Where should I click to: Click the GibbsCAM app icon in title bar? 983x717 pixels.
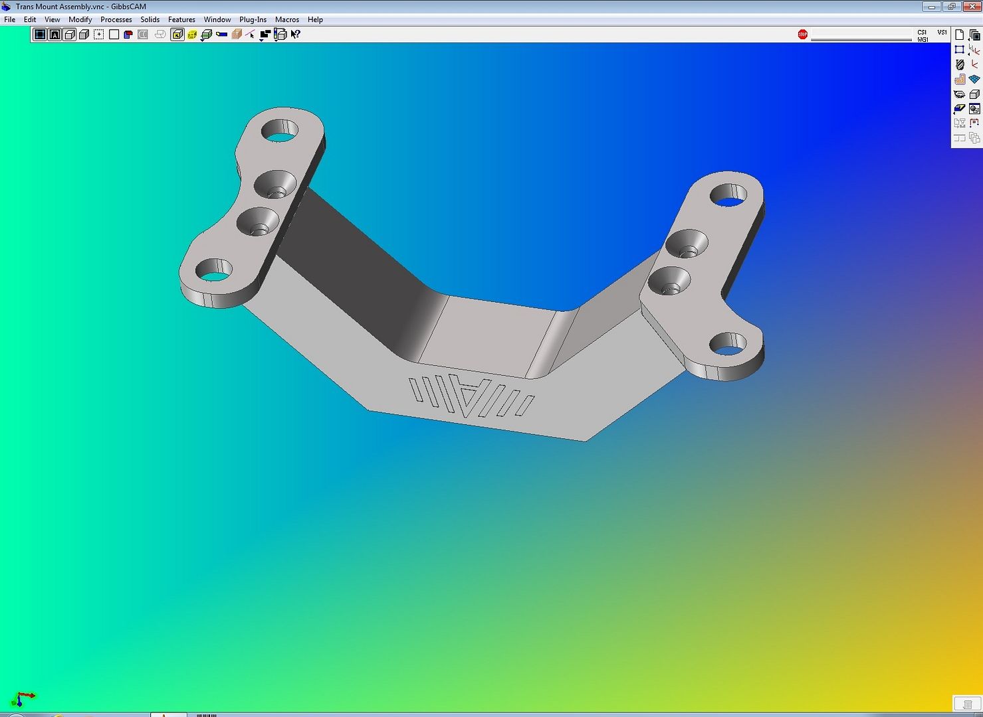7,7
